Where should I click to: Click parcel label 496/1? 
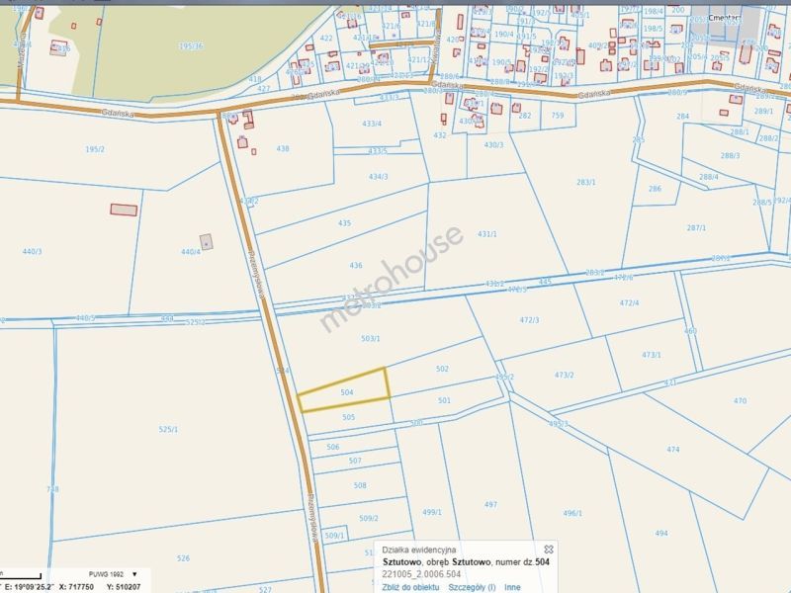click(x=572, y=513)
